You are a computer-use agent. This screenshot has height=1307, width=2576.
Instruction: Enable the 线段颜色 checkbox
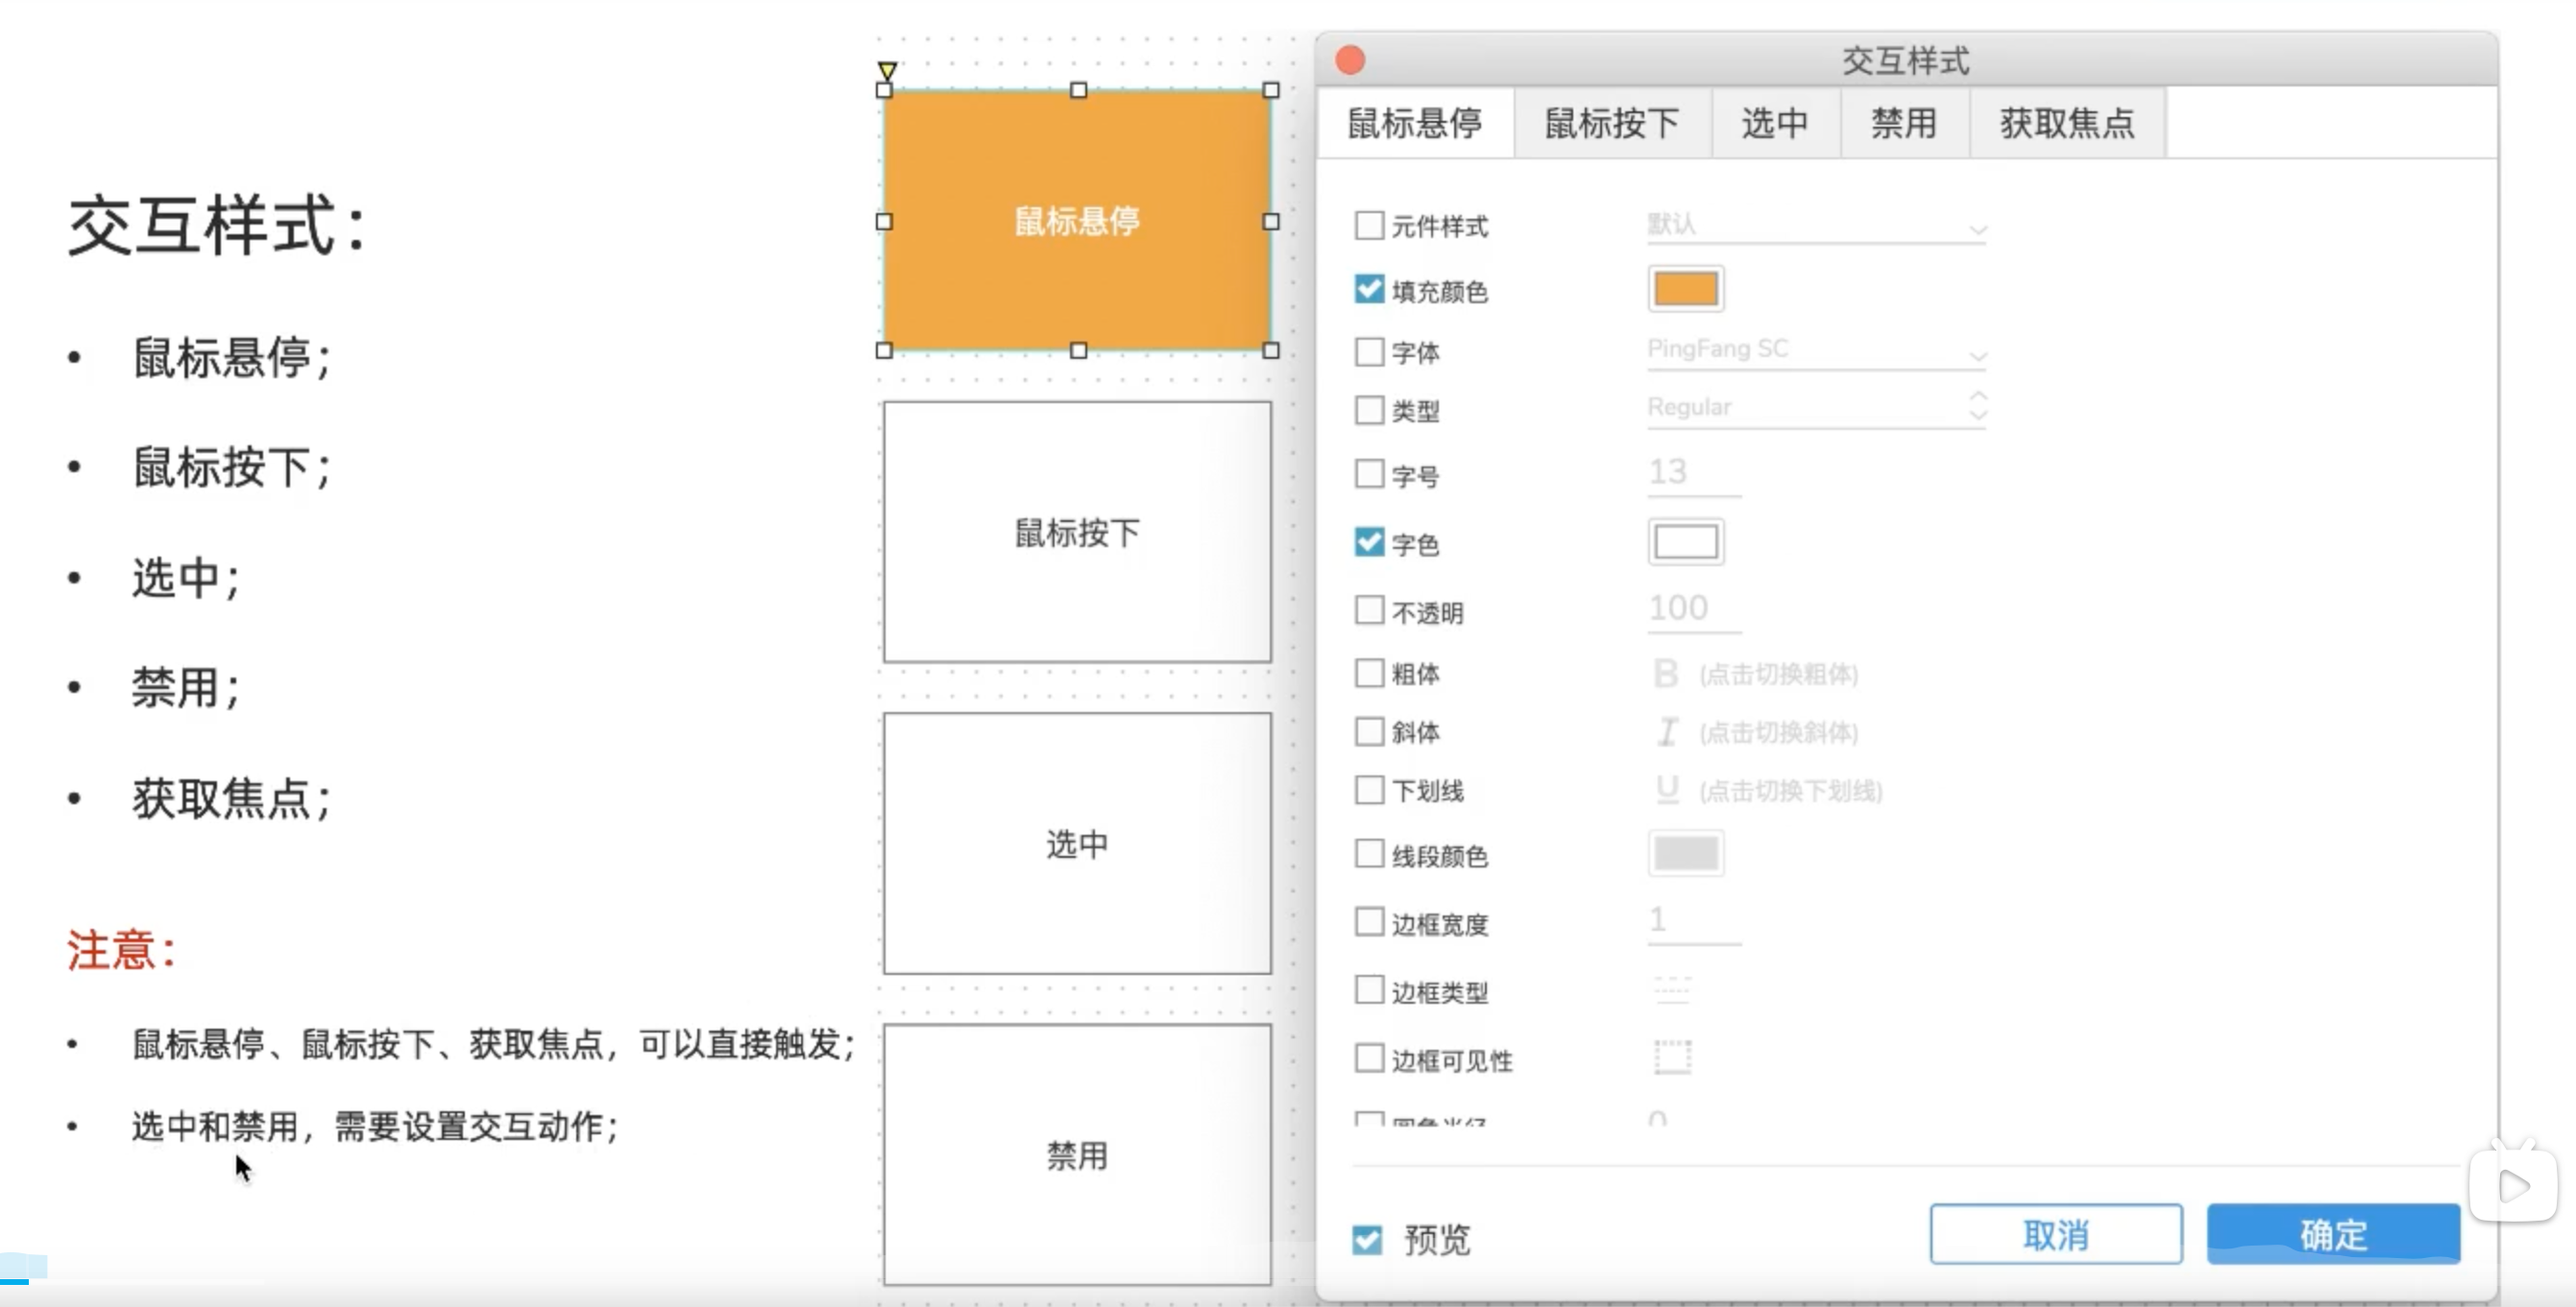pyautogui.click(x=1369, y=854)
